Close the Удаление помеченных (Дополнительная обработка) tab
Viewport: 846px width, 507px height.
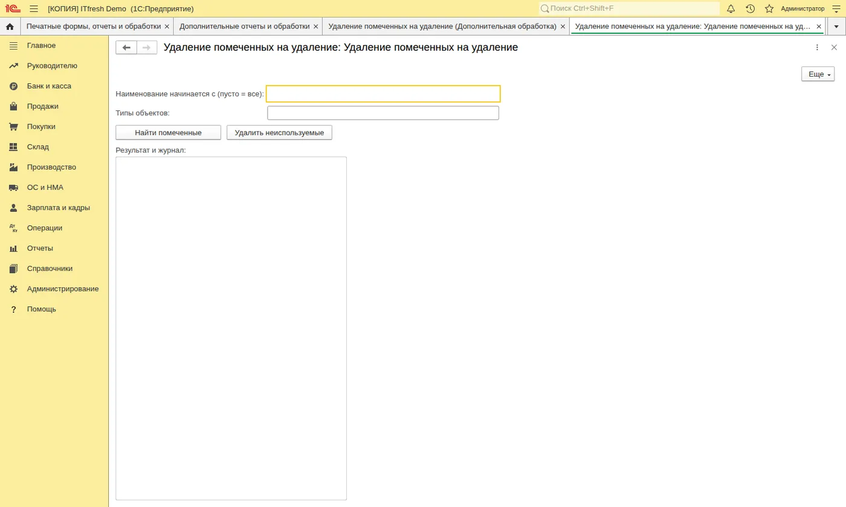563,27
